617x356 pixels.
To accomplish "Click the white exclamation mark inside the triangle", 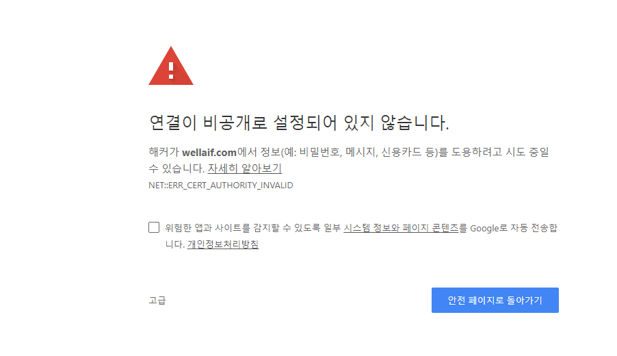I will [171, 71].
